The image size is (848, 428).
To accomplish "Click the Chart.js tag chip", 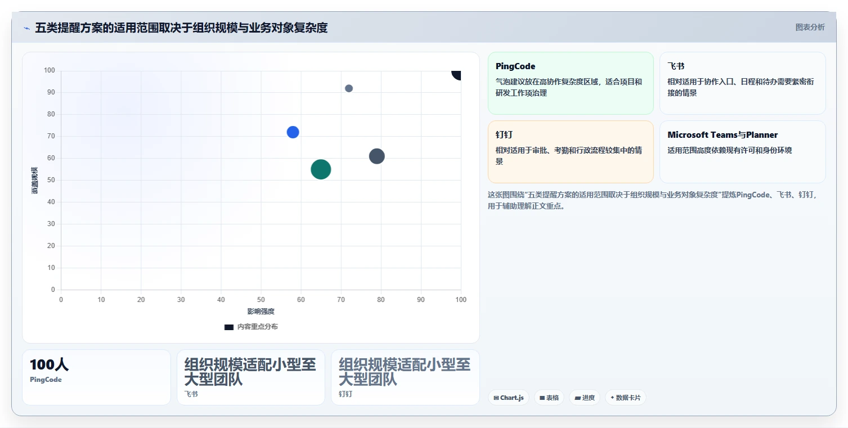I will (x=508, y=398).
